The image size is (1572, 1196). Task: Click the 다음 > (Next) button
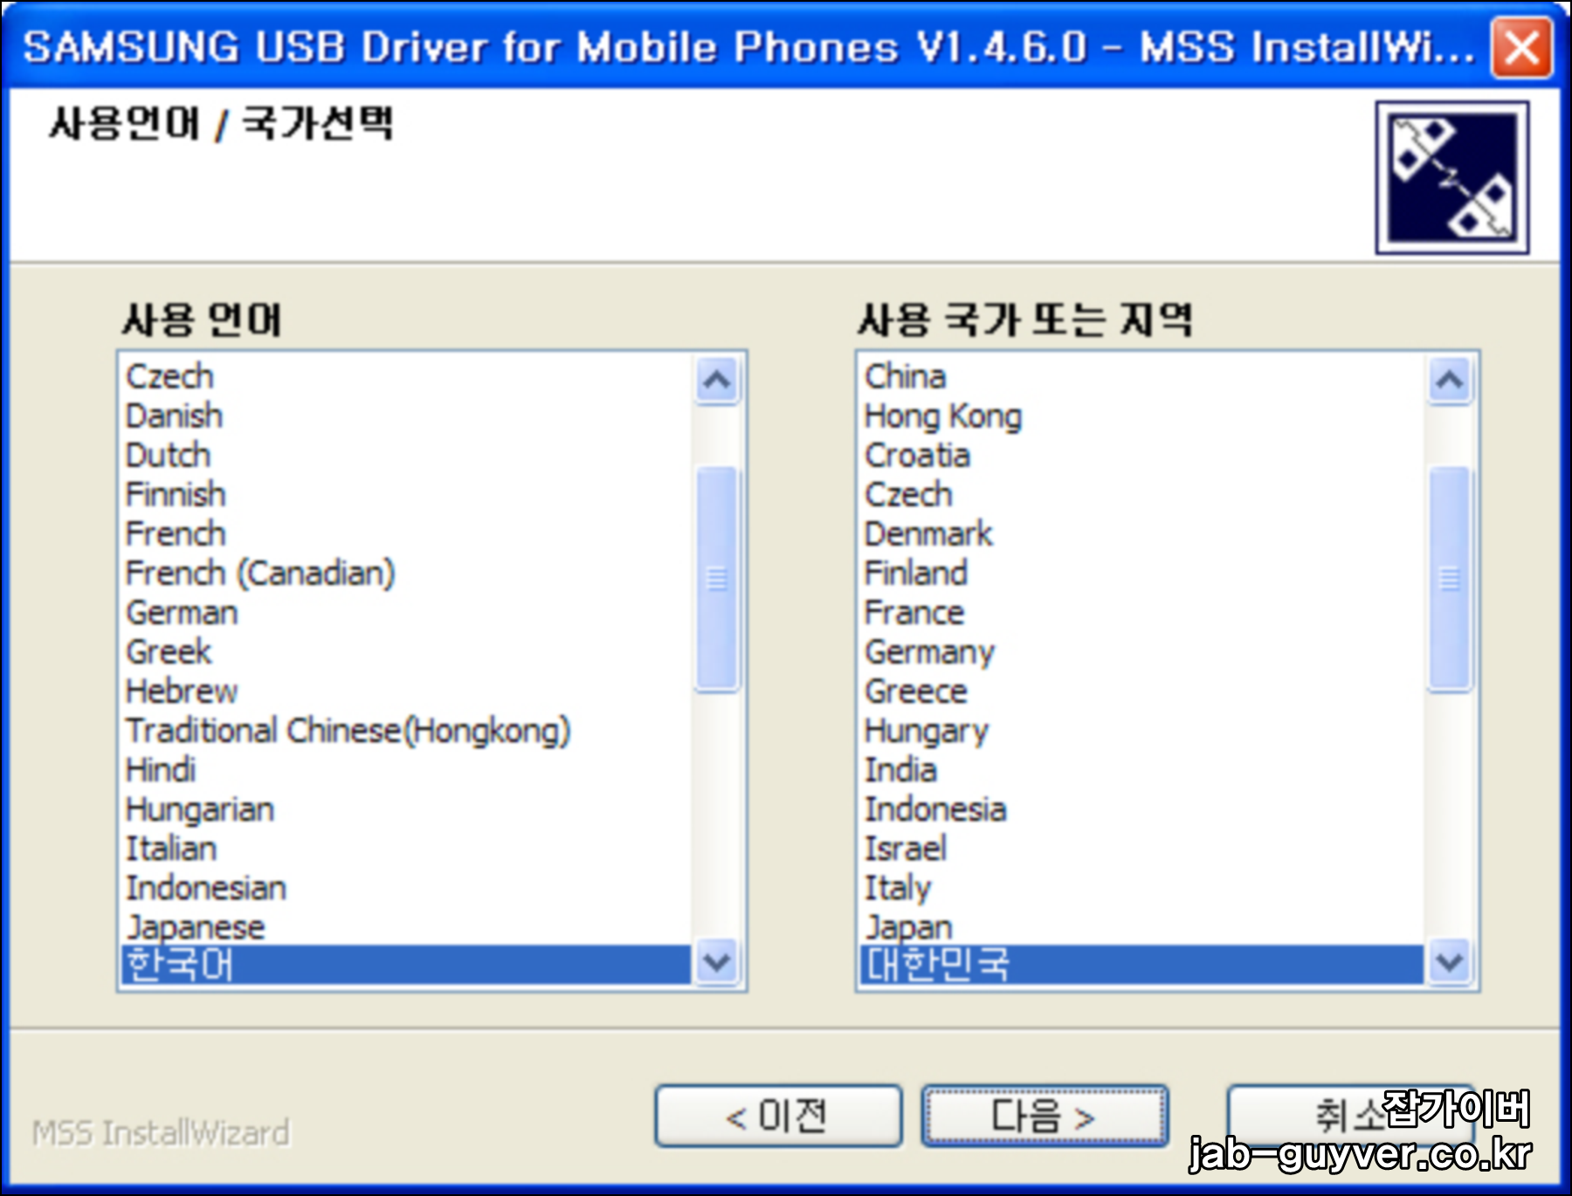[1045, 1116]
